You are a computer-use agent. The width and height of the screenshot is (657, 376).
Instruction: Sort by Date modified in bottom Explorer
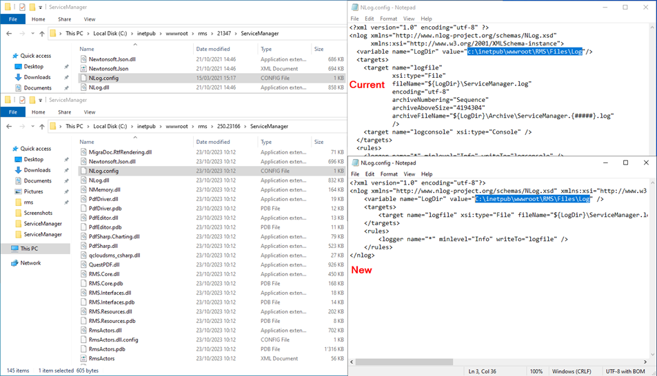coord(213,142)
